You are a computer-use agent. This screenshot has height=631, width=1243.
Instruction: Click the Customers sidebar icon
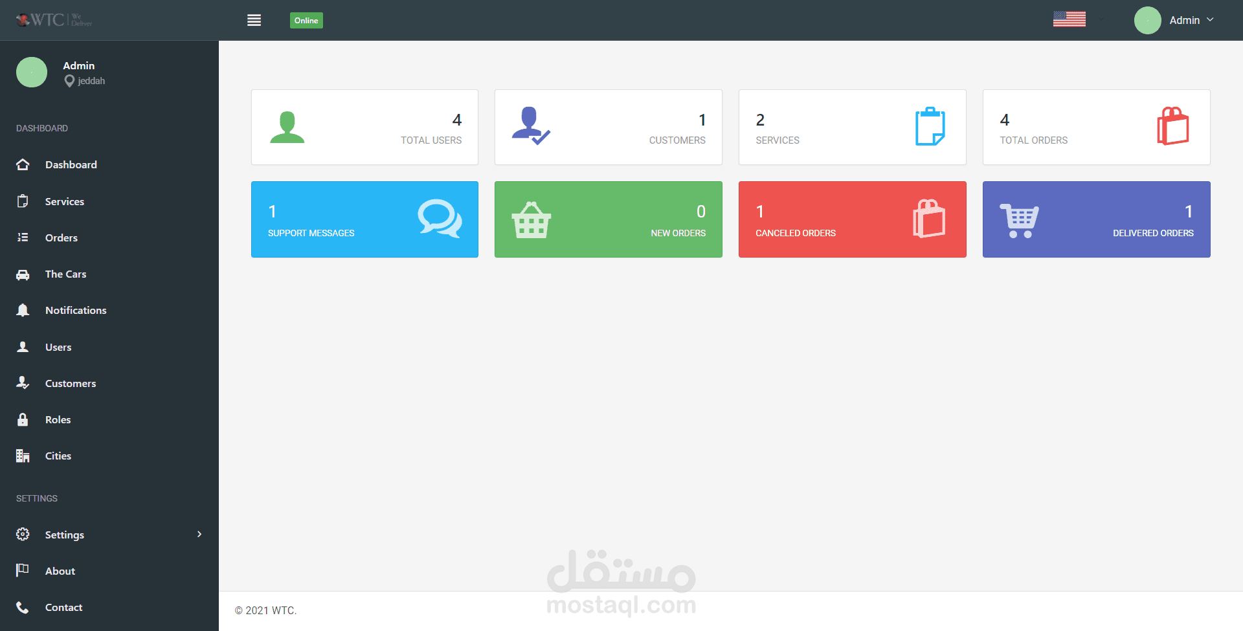(23, 383)
